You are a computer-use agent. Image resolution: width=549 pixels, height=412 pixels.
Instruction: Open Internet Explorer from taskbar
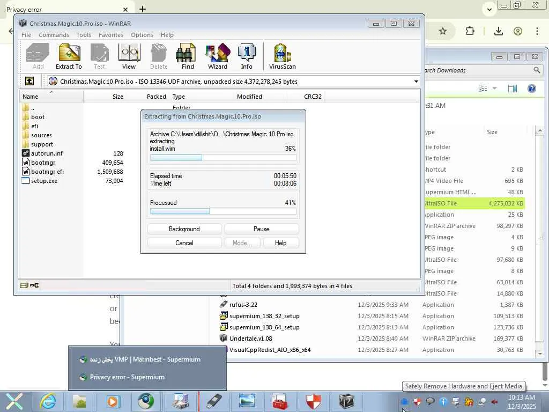pos(48,401)
